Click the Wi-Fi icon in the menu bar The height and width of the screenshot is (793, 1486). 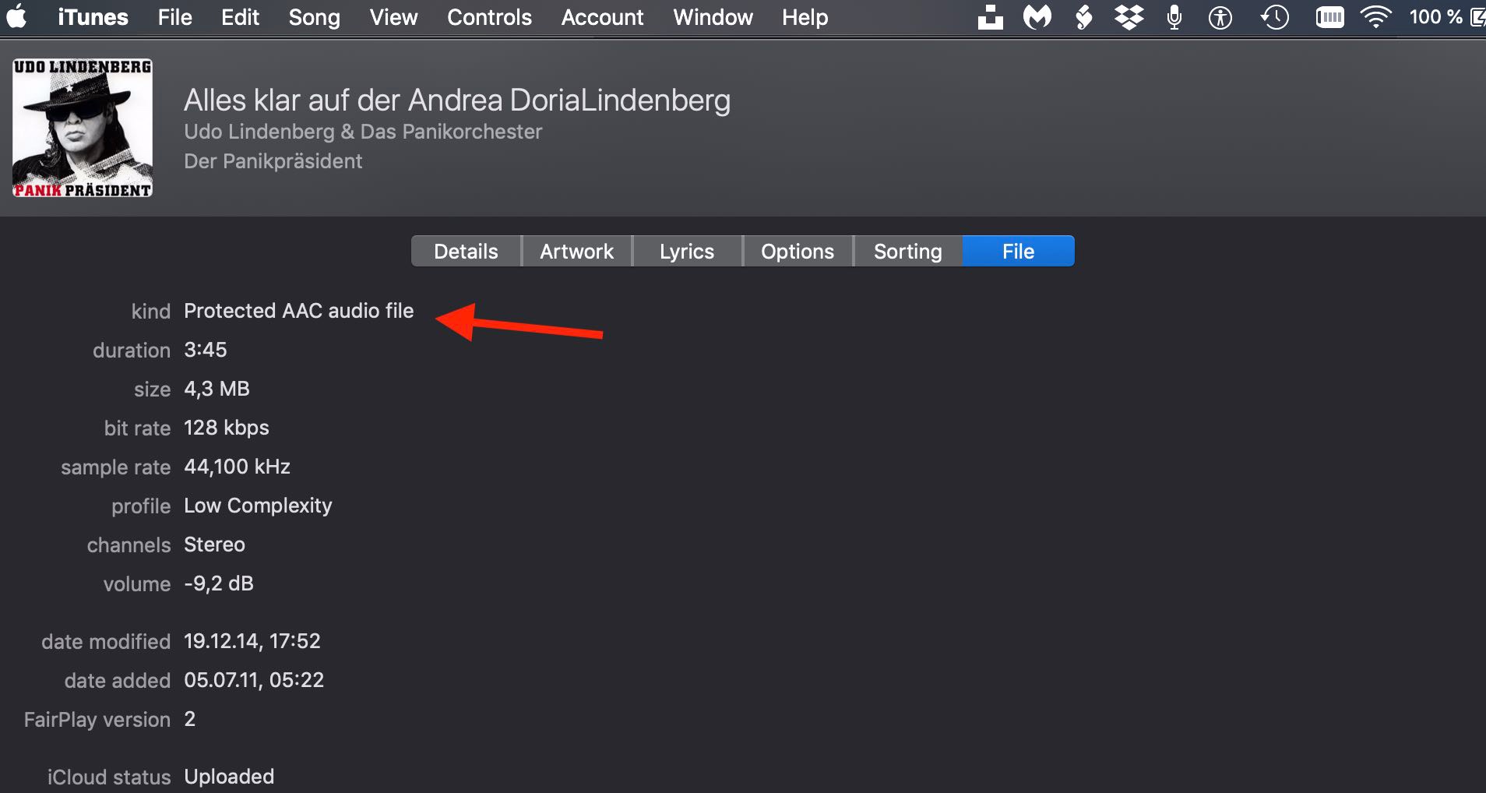tap(1376, 16)
